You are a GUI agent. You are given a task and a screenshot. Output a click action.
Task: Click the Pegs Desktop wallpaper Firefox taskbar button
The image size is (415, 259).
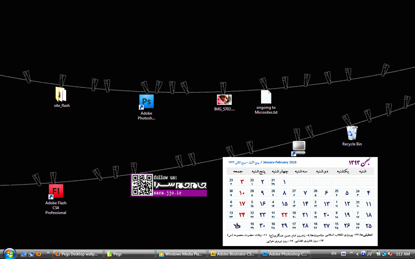coord(77,254)
